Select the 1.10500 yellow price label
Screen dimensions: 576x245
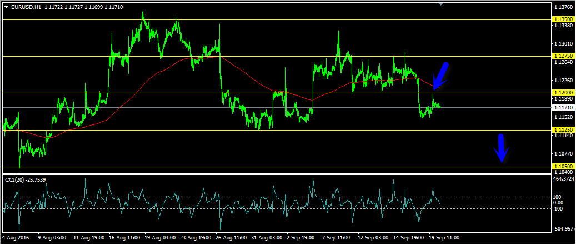click(x=563, y=167)
